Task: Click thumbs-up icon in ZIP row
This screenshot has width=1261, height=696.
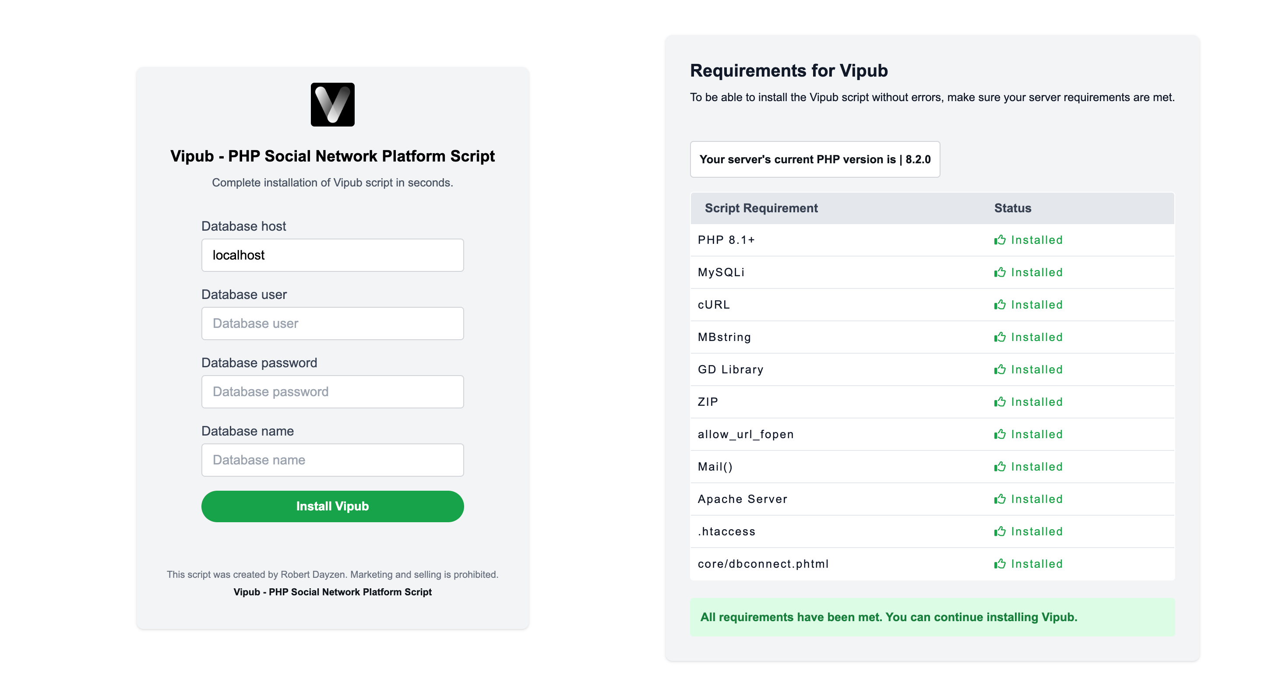Action: click(x=1000, y=401)
